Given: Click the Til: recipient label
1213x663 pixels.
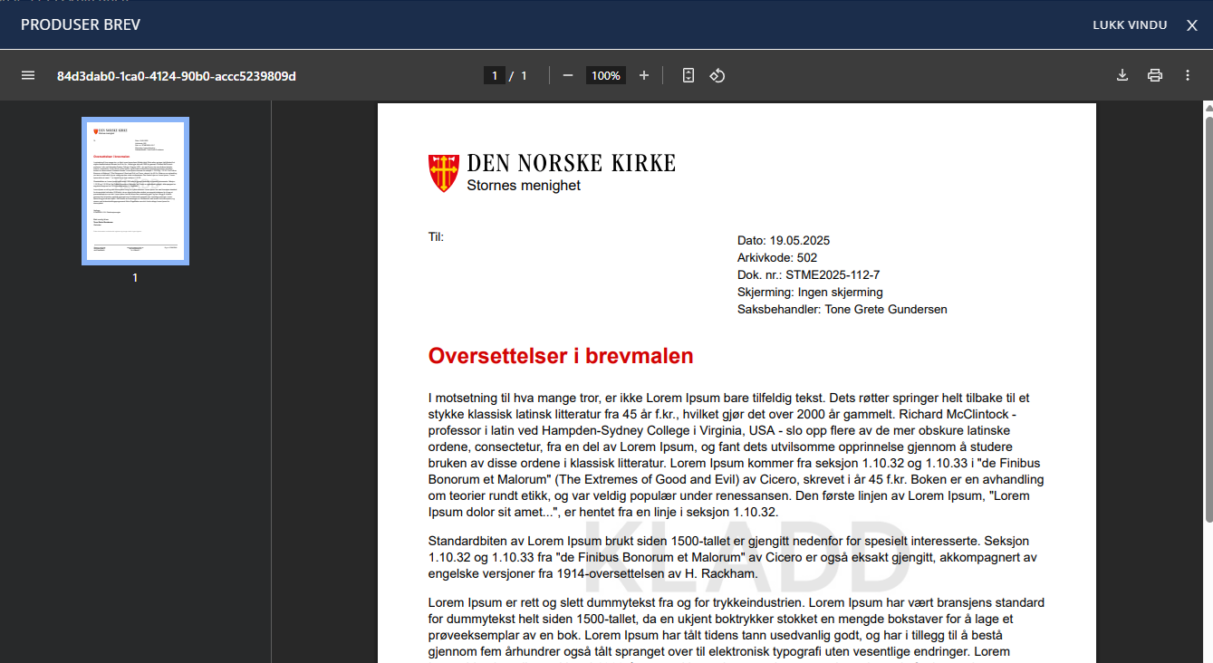Looking at the screenshot, I should pos(436,236).
